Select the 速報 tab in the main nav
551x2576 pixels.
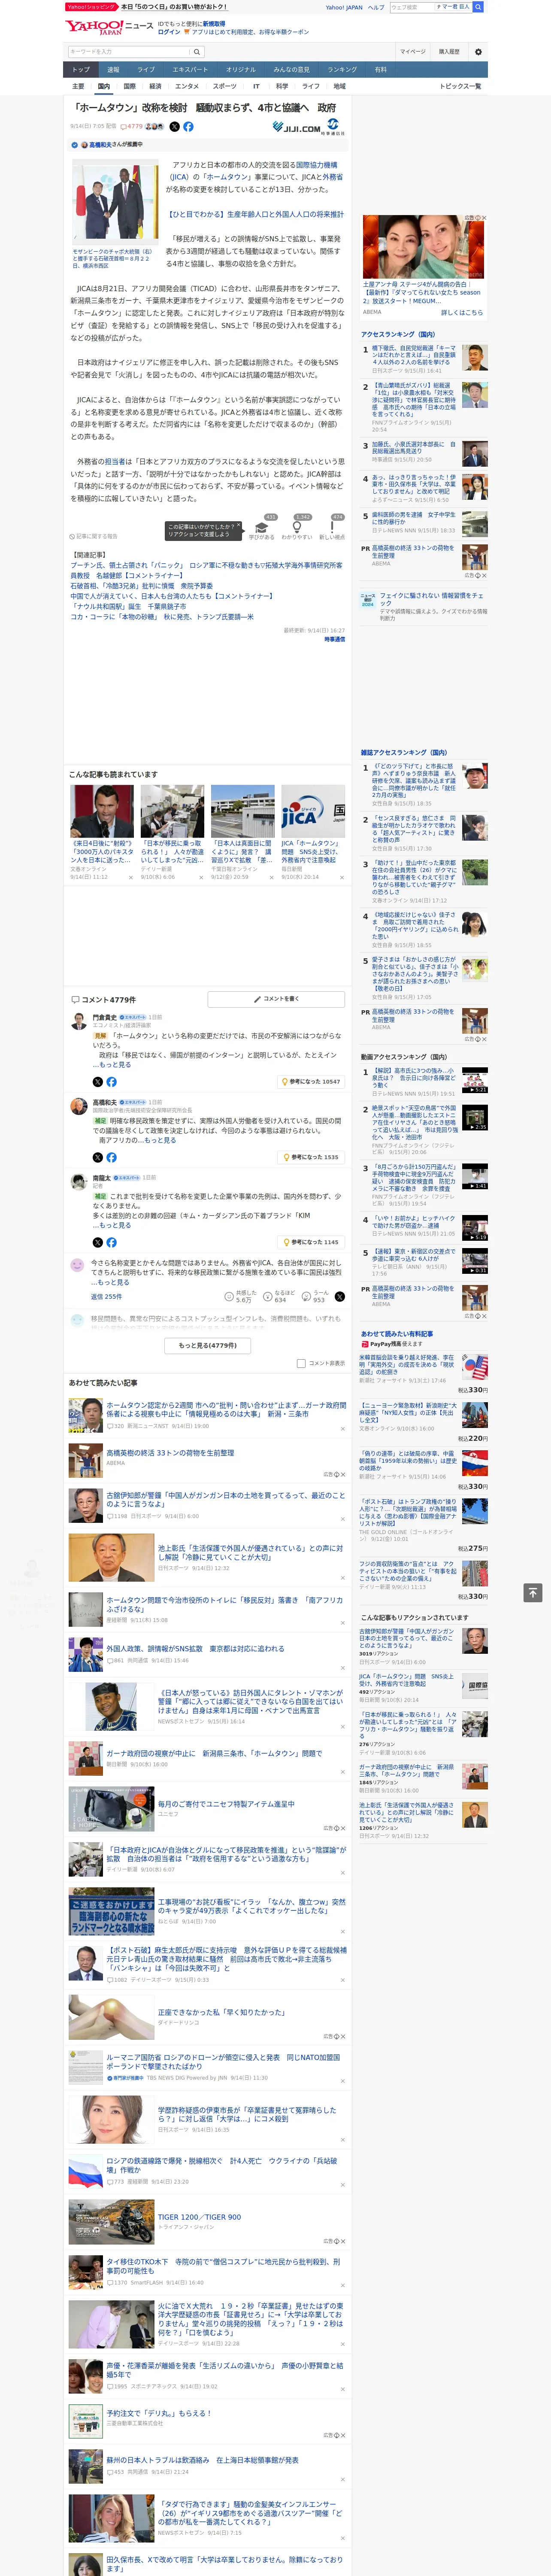pos(113,70)
